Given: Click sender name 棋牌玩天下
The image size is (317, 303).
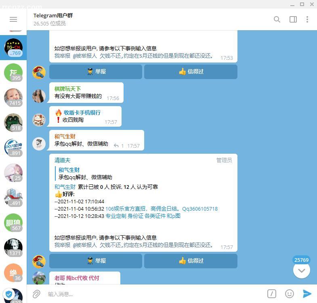Looking at the screenshot, I should click(x=67, y=89).
